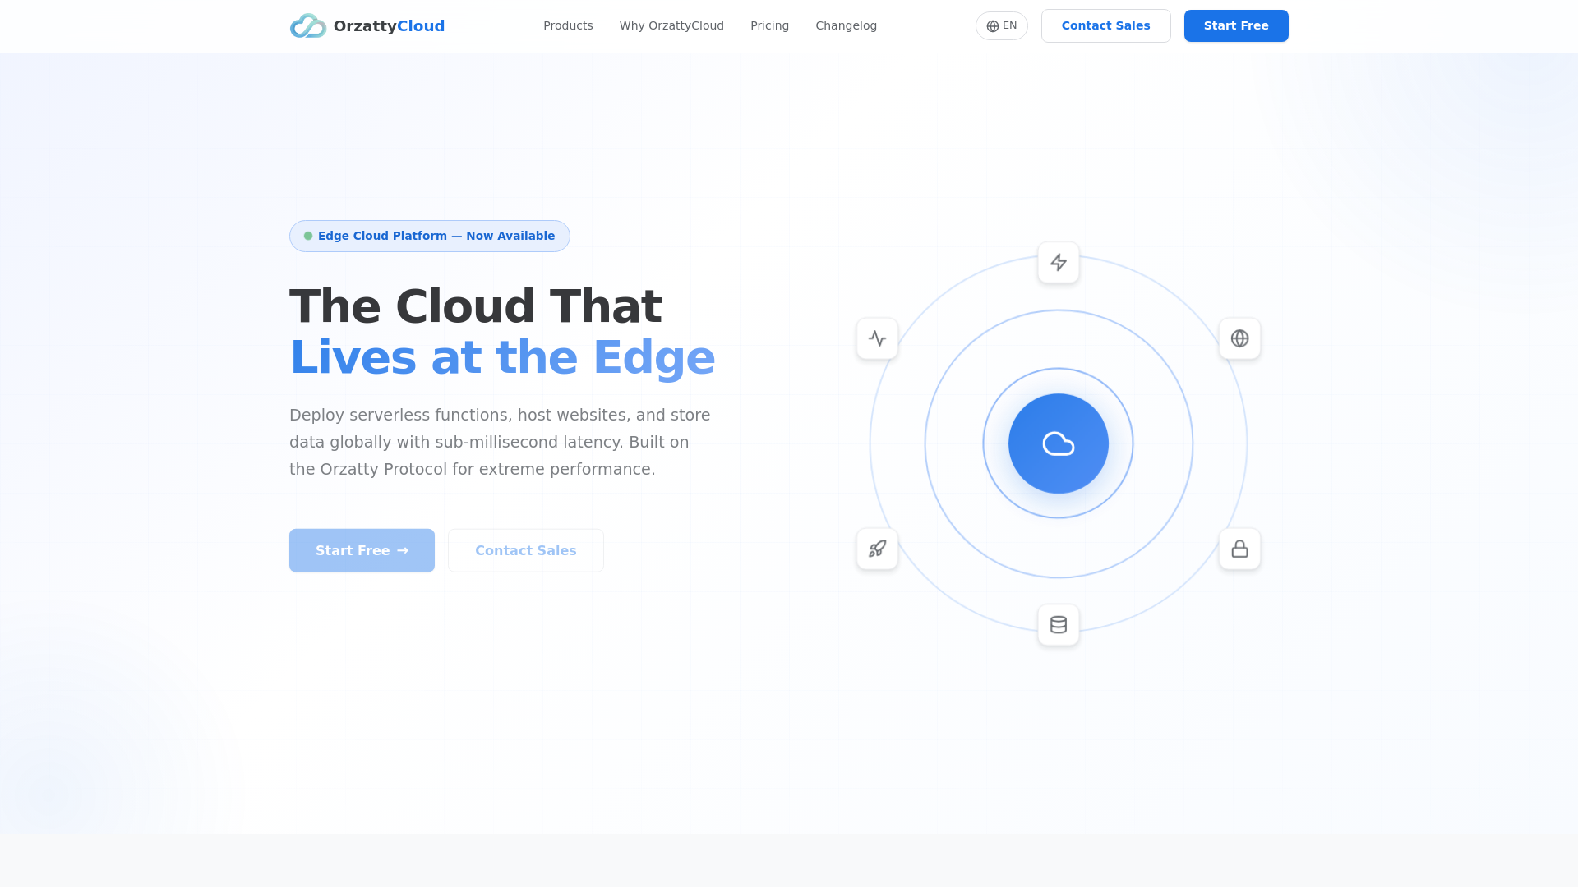Click Contact Sales in the header

(1105, 25)
